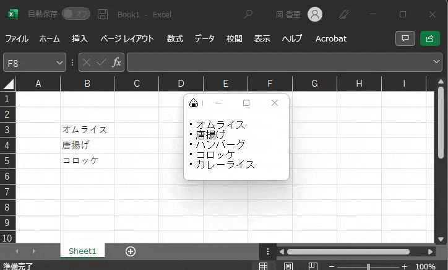
Task: Click the search magnifier icon in title bar
Action: tap(248, 14)
